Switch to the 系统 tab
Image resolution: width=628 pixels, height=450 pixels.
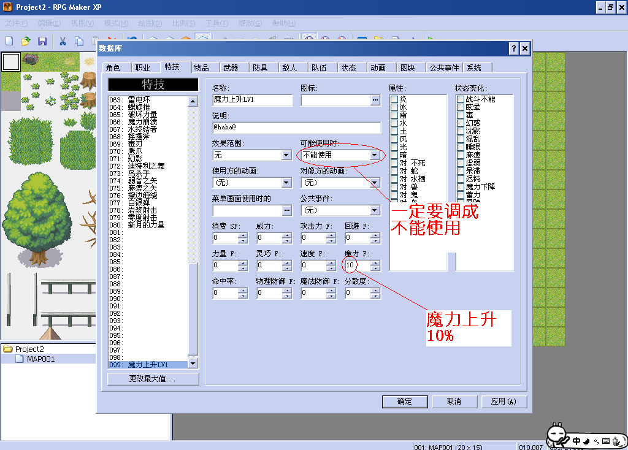click(474, 67)
